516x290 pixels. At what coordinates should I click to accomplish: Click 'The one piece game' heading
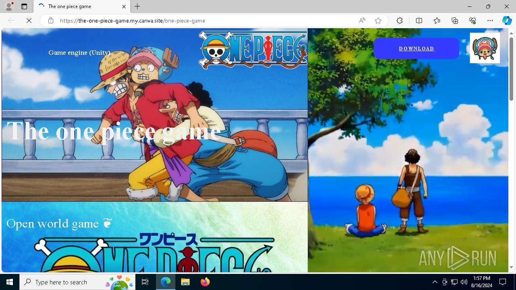[114, 131]
